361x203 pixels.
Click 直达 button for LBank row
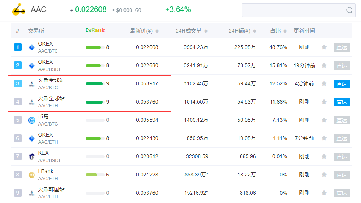(x=342, y=175)
